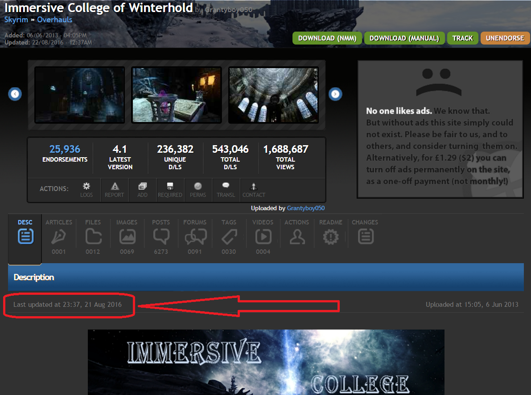Open the domed ceiling windows thumbnail
Viewport: 531px width, 395px height.
click(x=274, y=95)
